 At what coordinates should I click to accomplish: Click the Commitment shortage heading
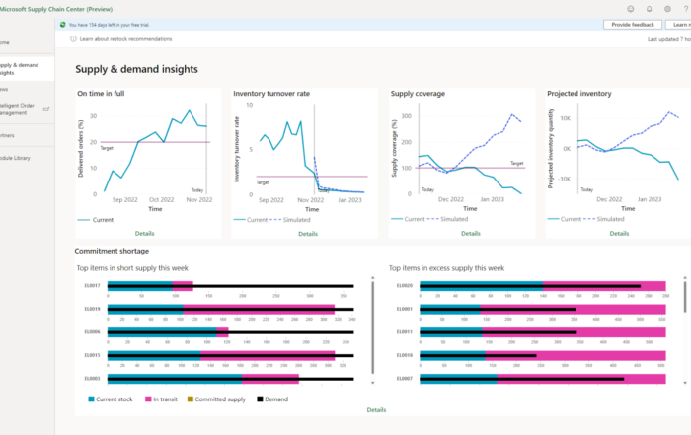pyautogui.click(x=112, y=251)
